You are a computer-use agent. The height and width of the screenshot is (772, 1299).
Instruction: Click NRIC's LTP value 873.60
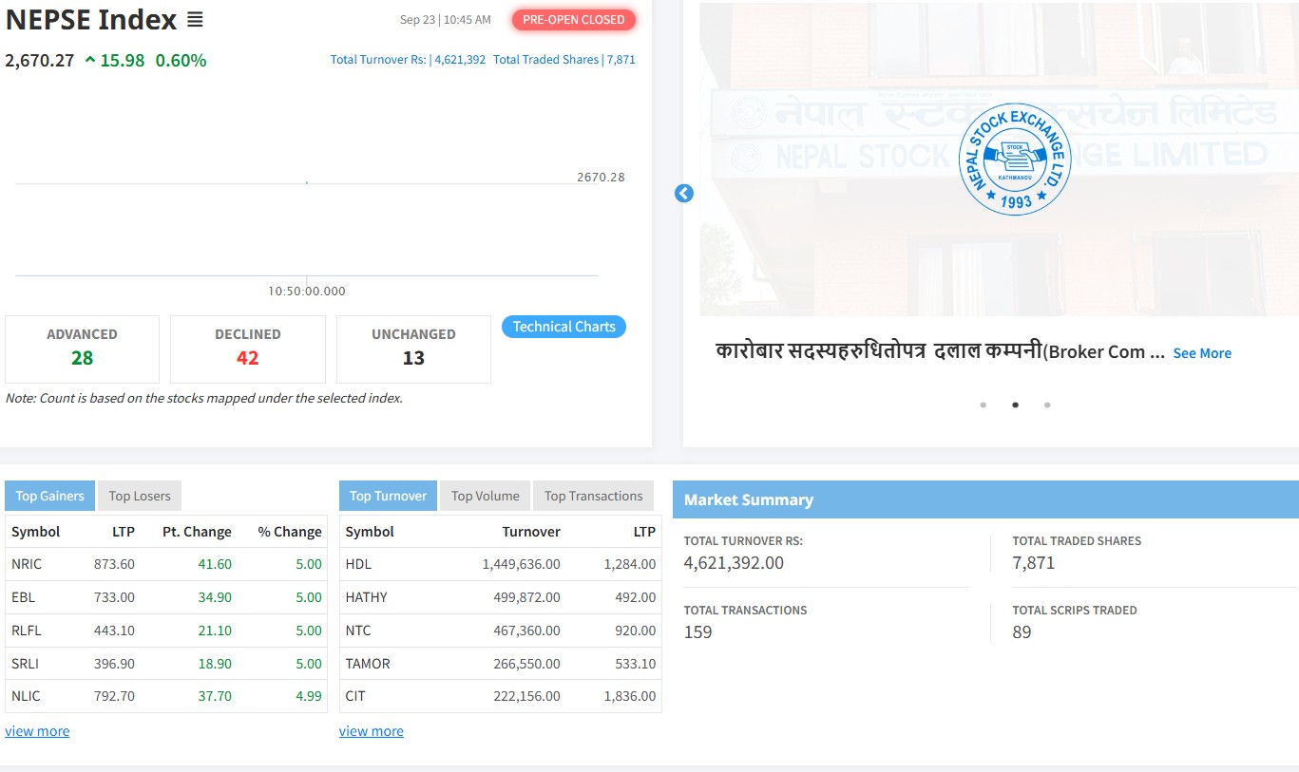114,564
